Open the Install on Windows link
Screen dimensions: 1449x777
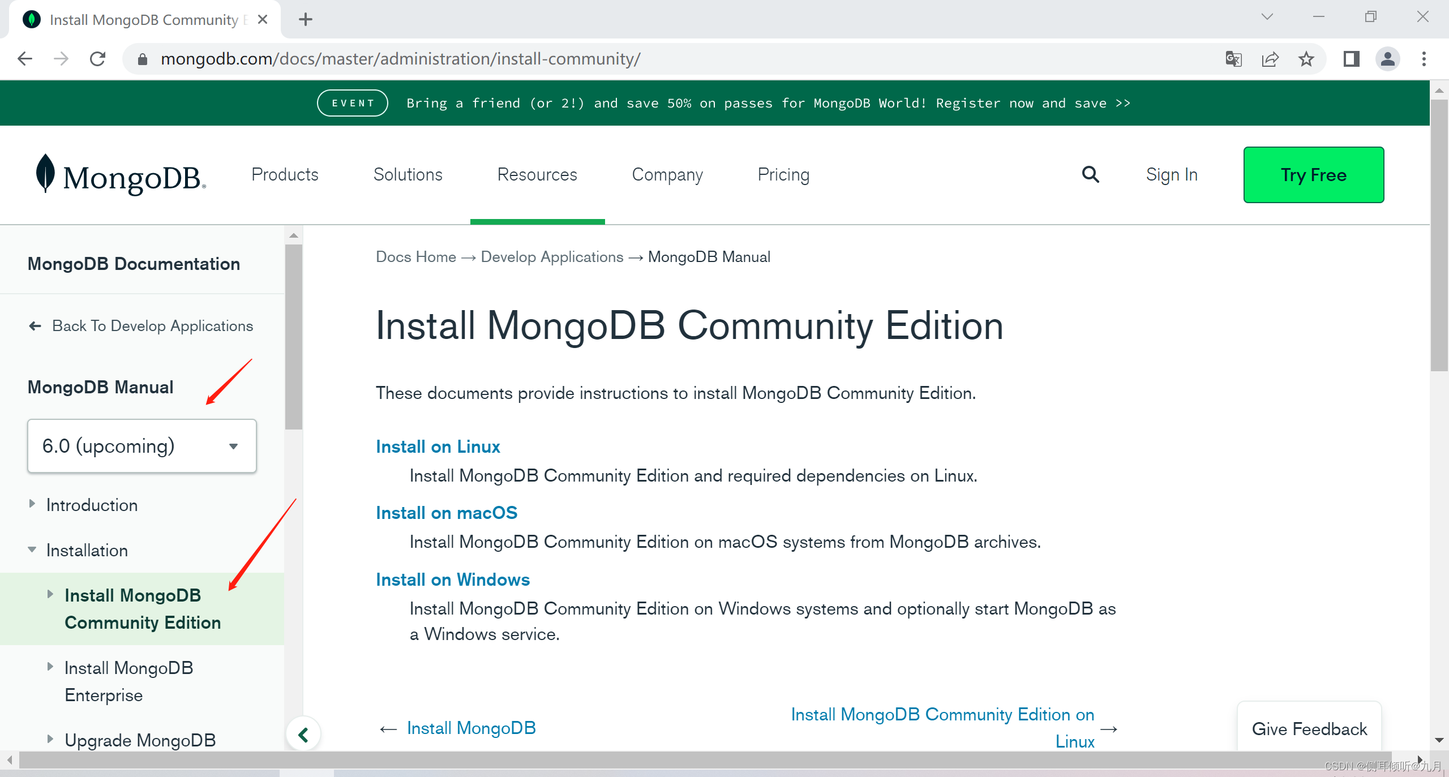tap(453, 579)
